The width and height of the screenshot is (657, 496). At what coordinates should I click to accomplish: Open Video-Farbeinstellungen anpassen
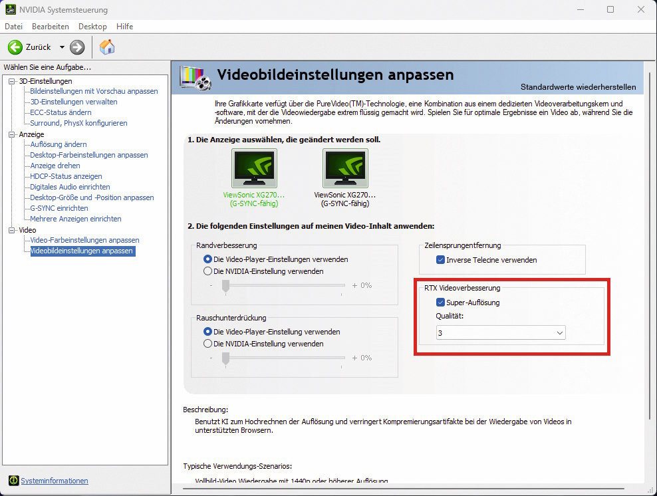point(84,240)
